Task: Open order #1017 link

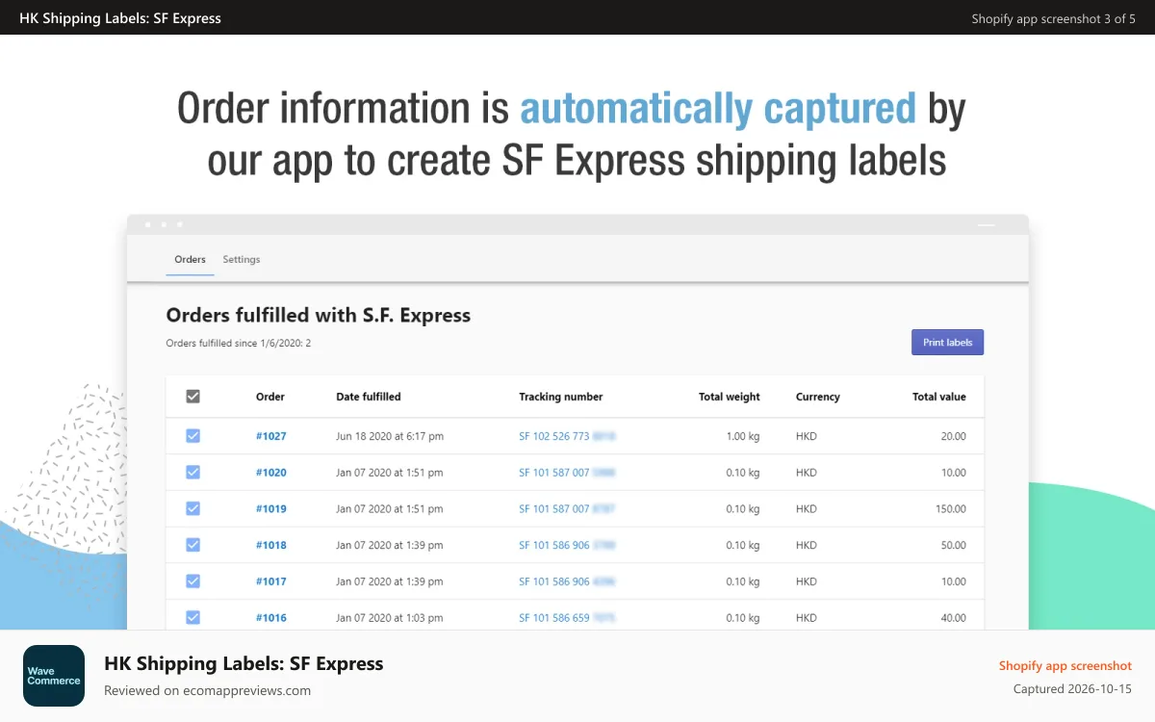Action: [x=271, y=581]
